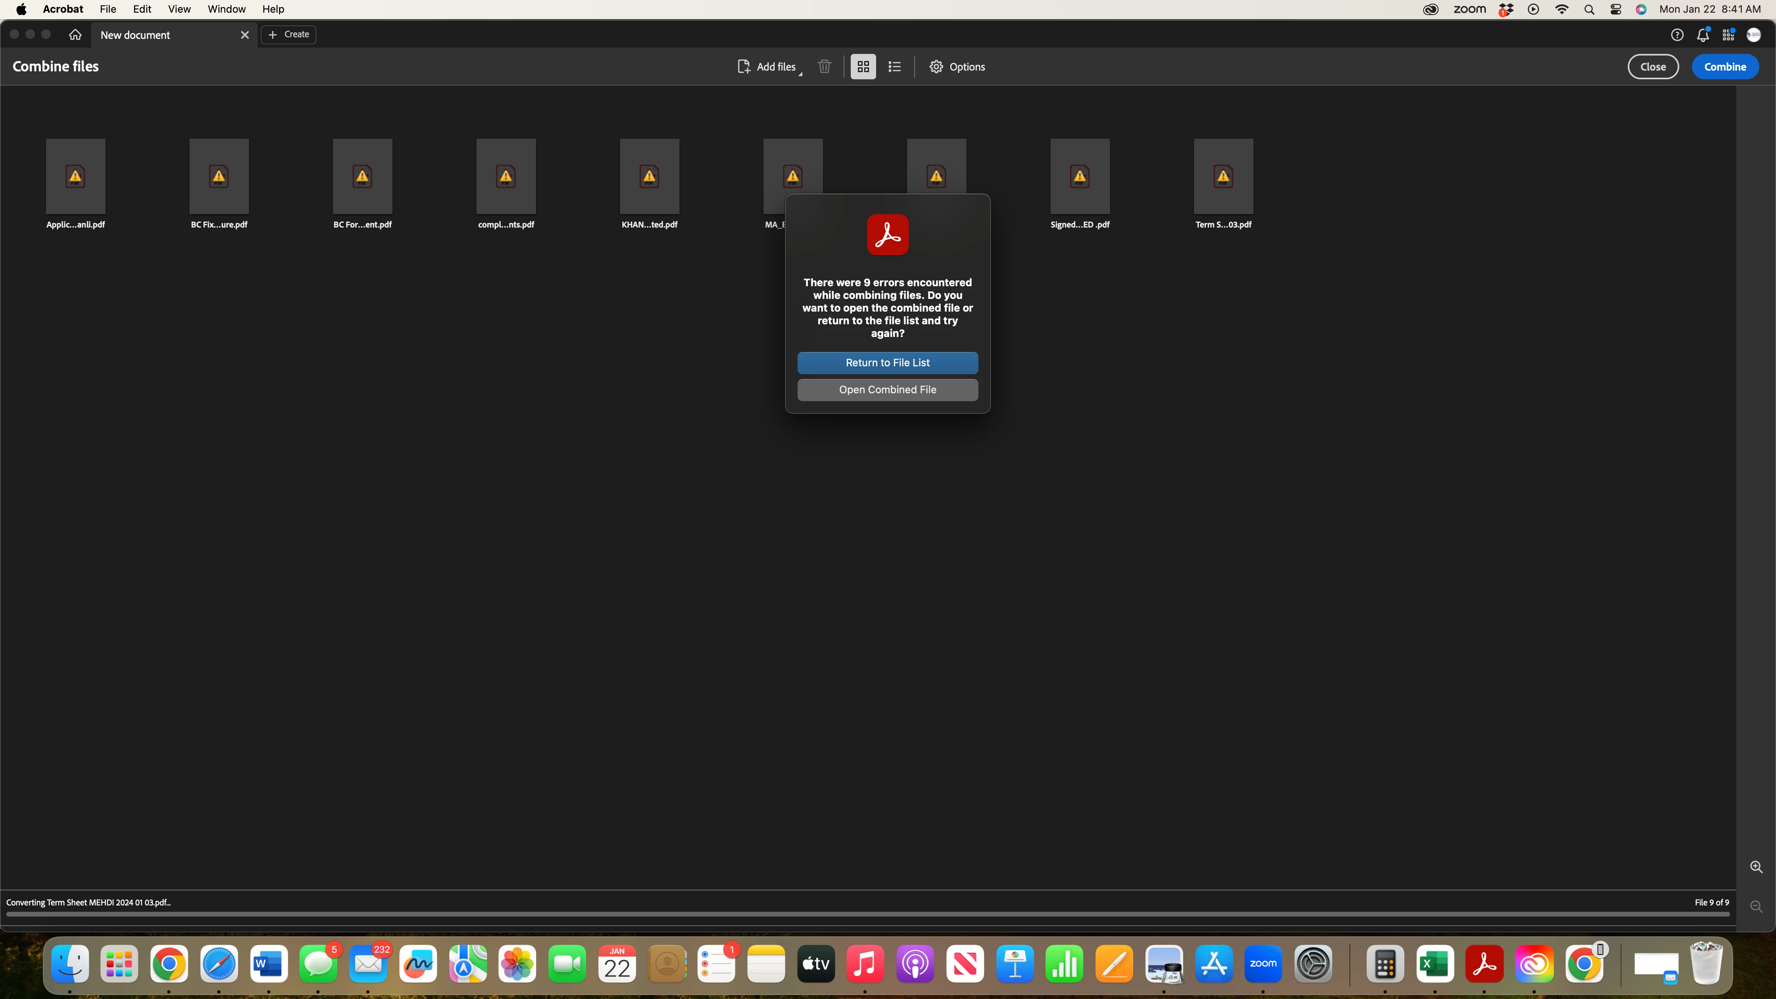Open the help question mark icon
Viewport: 1776px width, 999px height.
pyautogui.click(x=1677, y=34)
